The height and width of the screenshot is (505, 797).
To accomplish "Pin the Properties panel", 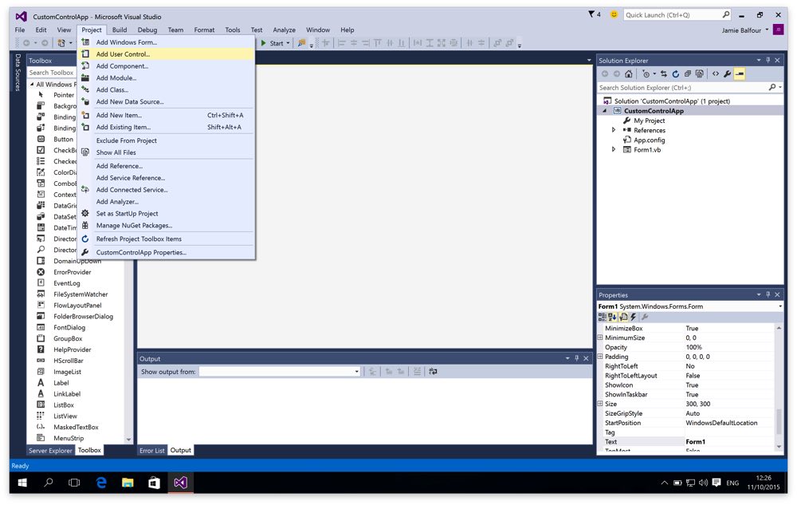I will (768, 294).
